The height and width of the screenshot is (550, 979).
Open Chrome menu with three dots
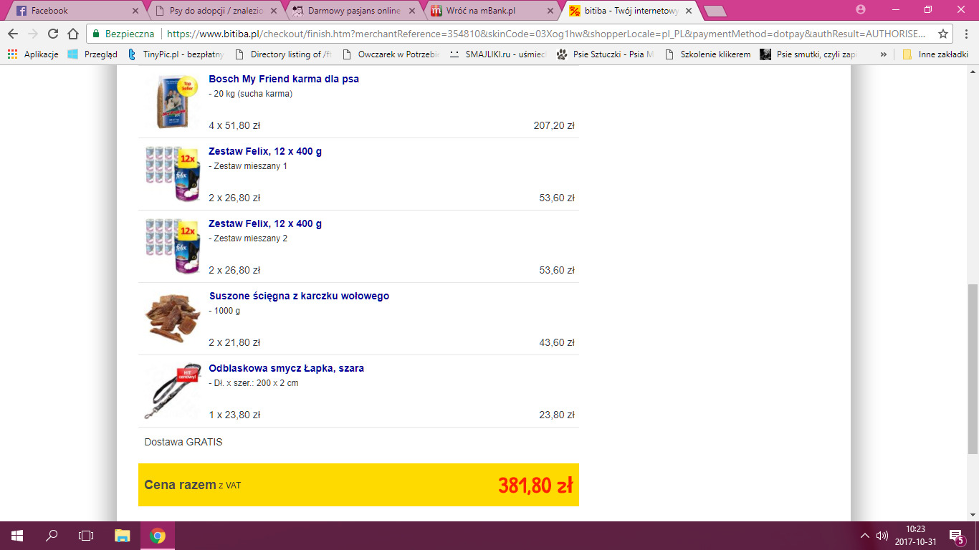coord(965,34)
